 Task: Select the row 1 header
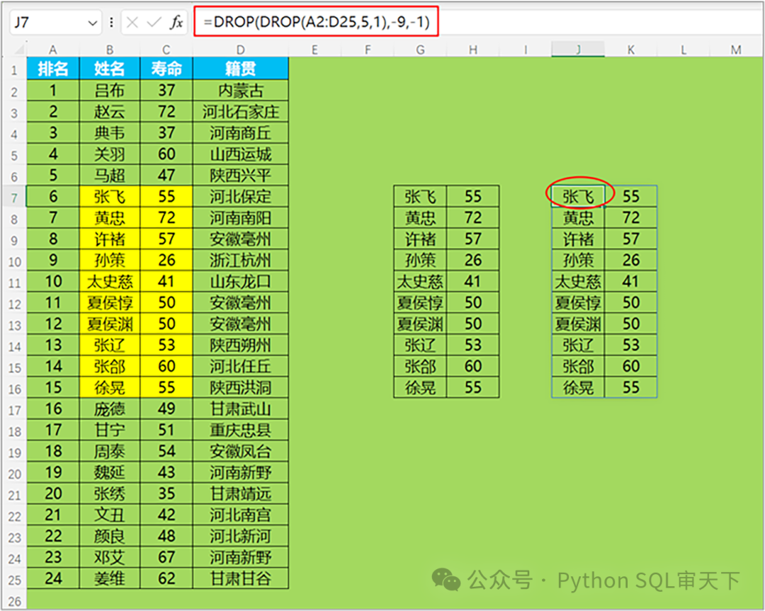tap(13, 69)
